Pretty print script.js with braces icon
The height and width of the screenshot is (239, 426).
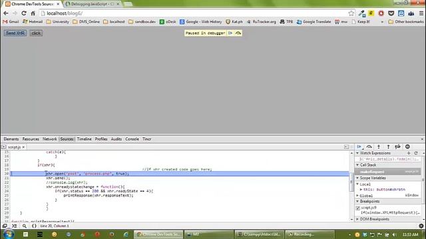[34, 226]
